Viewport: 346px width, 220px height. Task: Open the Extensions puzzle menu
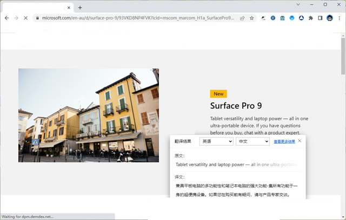(x=311, y=18)
